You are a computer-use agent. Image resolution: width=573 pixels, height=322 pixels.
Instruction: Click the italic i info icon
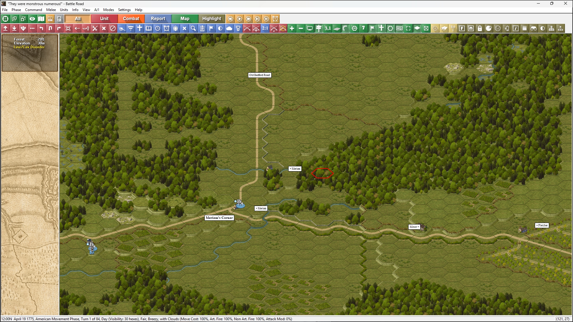[x=516, y=28]
